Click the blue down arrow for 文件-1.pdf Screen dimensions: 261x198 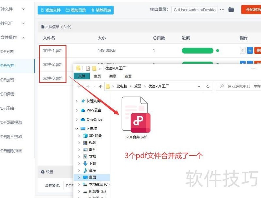click(x=250, y=50)
